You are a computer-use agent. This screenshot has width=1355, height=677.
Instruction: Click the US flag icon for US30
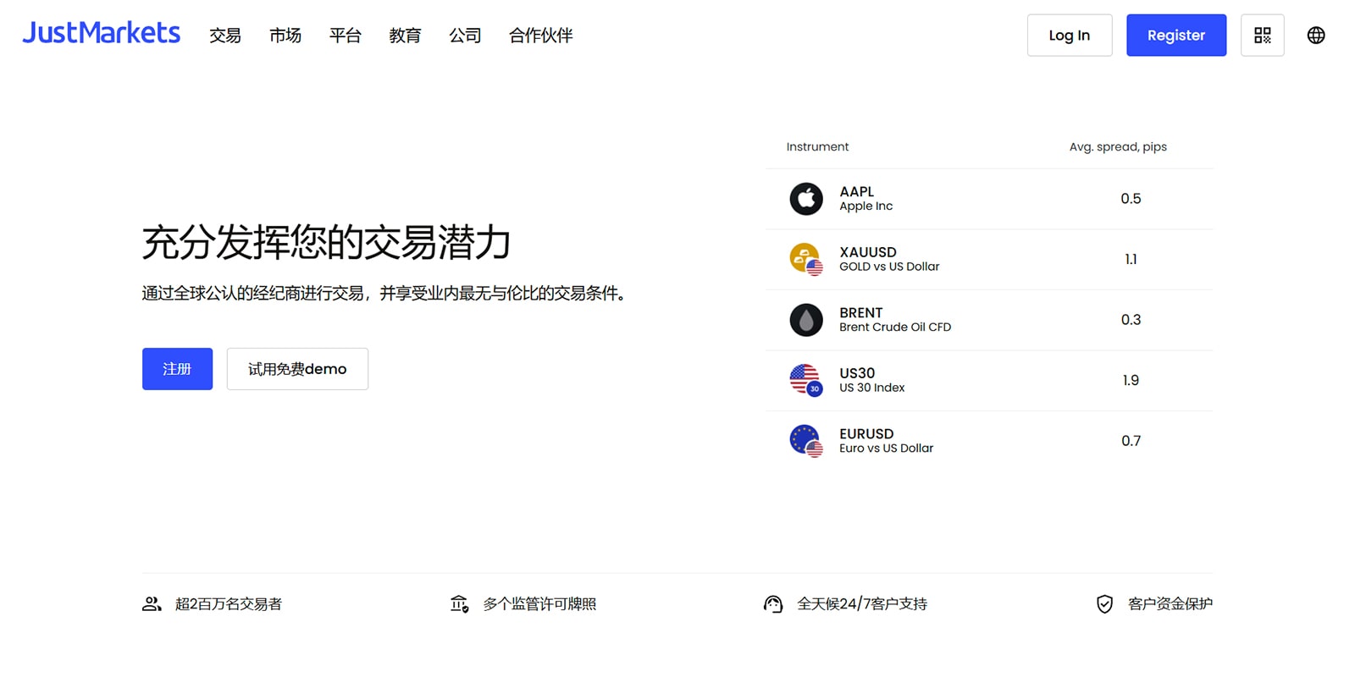coord(806,380)
